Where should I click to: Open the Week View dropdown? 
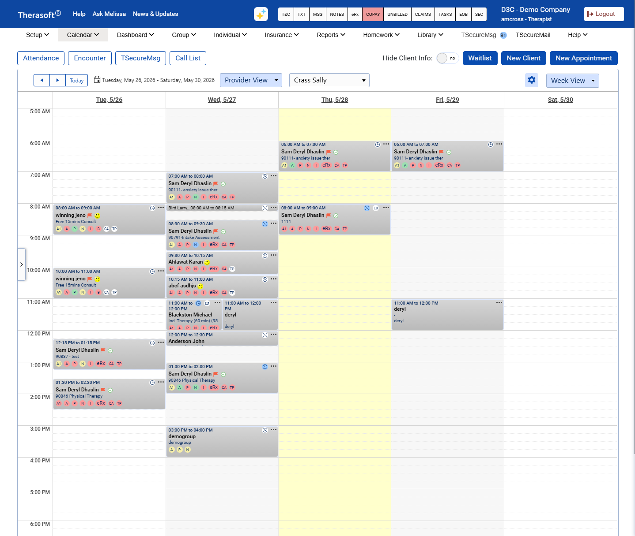click(573, 81)
